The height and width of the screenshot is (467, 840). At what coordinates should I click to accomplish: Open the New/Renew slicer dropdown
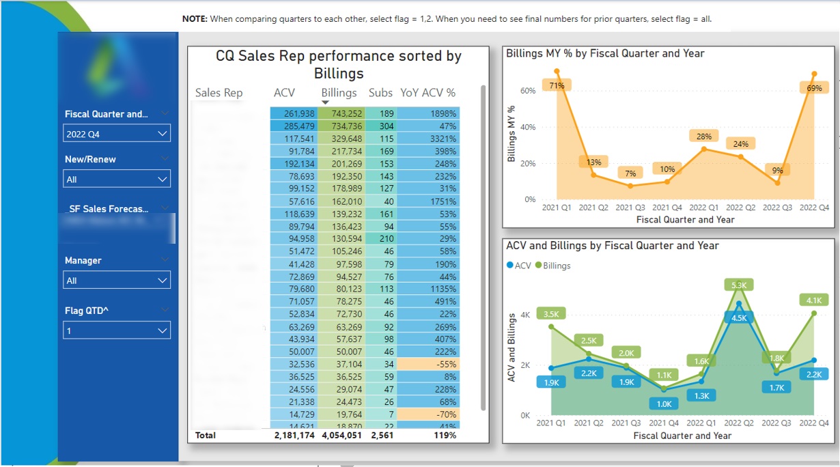coord(117,180)
